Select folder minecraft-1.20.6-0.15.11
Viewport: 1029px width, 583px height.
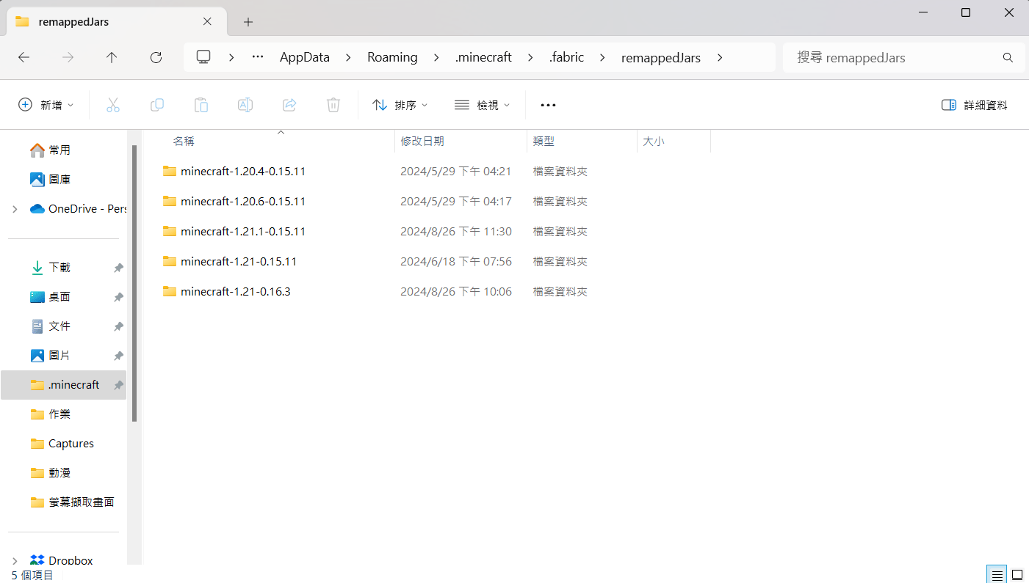pos(243,201)
